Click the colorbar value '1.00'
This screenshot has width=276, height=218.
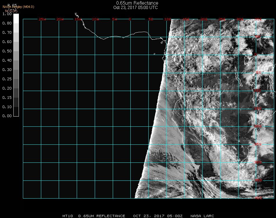[x=7, y=14]
